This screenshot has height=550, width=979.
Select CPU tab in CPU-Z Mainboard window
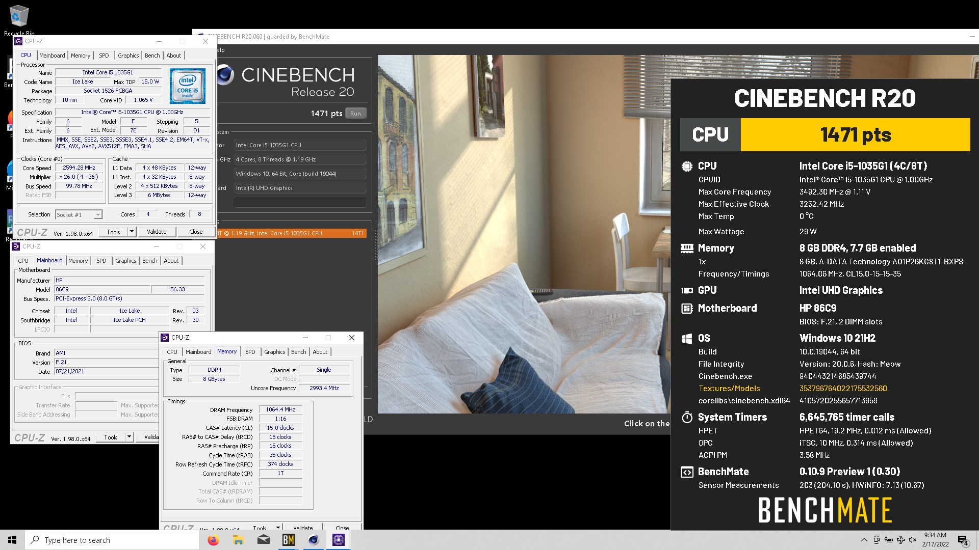[x=23, y=261]
